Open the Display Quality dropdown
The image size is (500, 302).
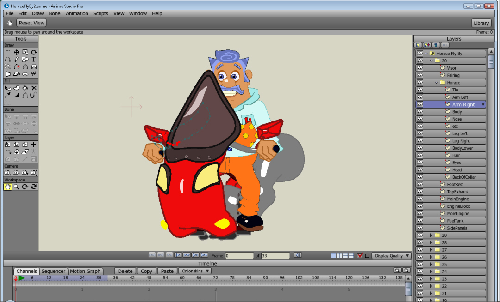[390, 255]
